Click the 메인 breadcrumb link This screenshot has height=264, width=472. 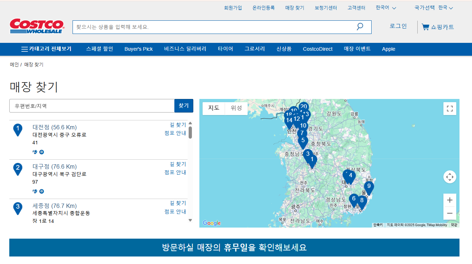point(14,65)
